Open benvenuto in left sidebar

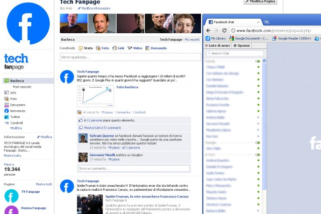pyautogui.click(x=18, y=111)
